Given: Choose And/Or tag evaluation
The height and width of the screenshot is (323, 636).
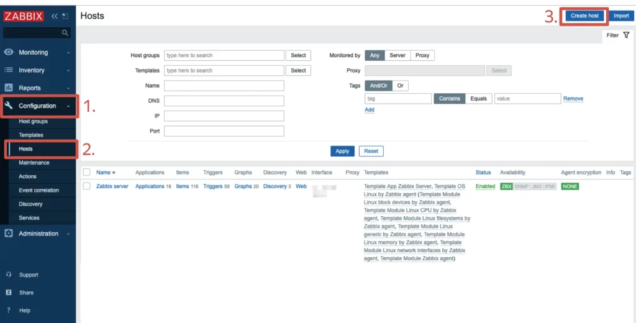Looking at the screenshot, I should 379,86.
